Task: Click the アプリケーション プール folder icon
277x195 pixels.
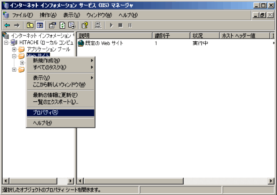Action: [x=22, y=49]
